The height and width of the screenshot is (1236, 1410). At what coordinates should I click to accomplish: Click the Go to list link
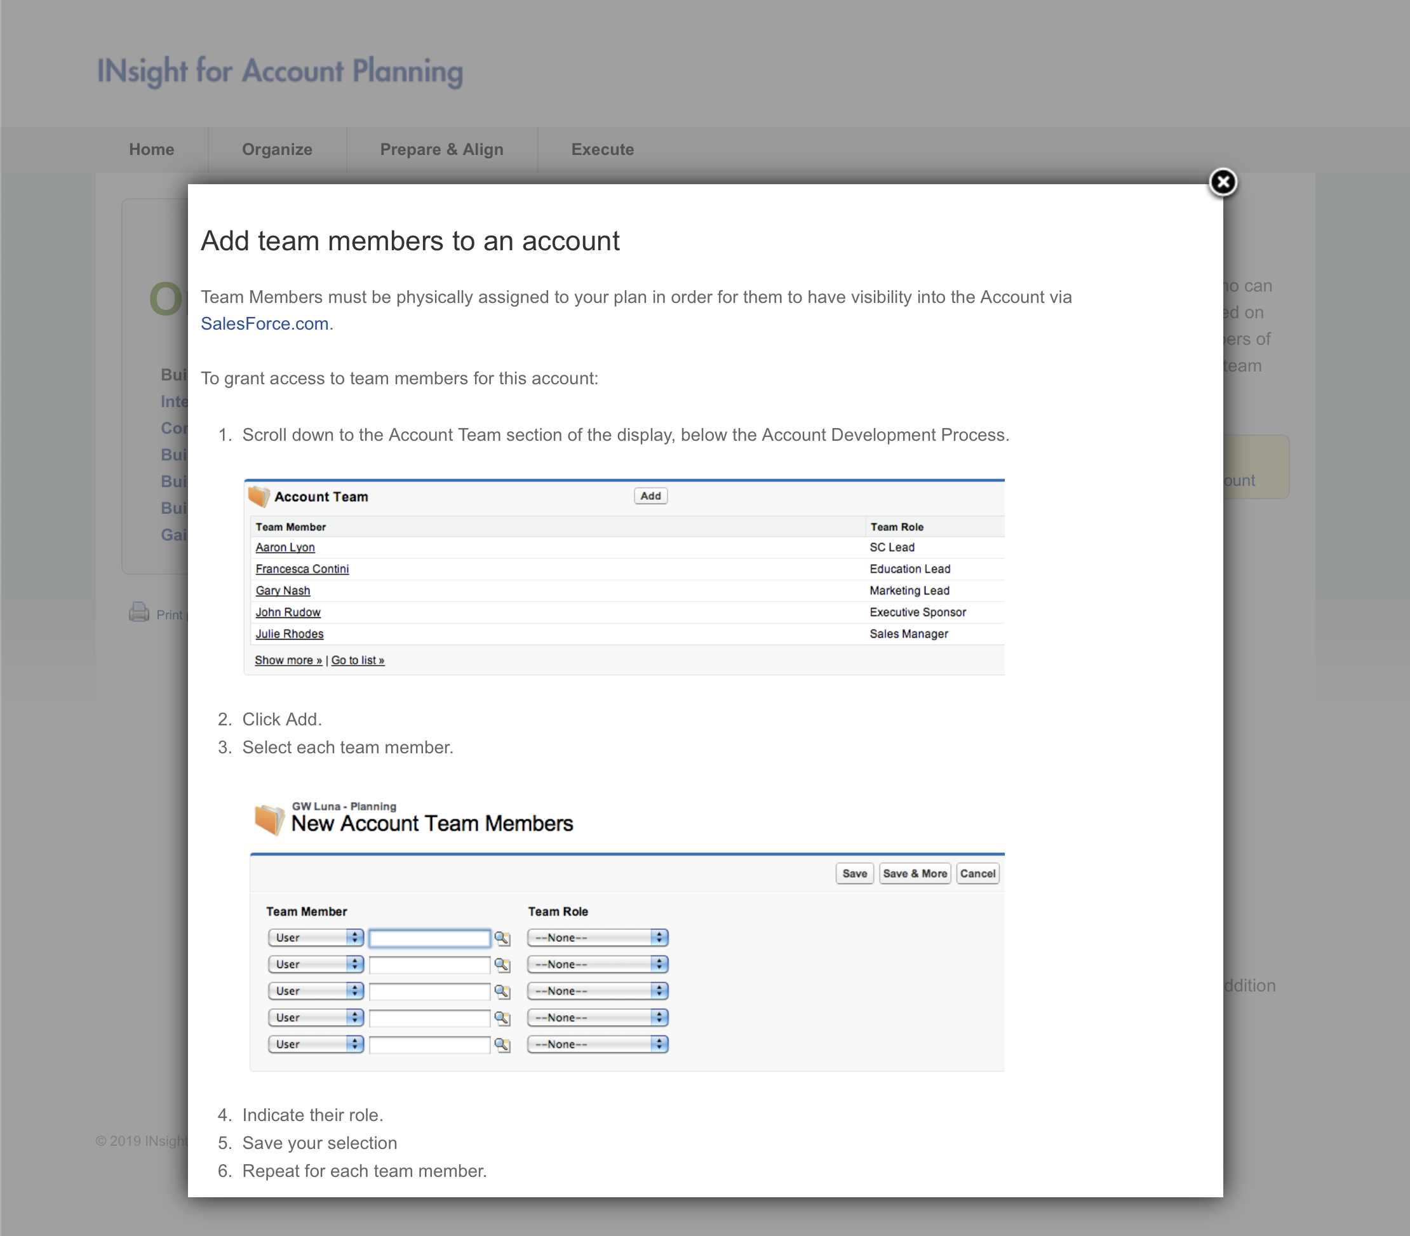(x=358, y=660)
